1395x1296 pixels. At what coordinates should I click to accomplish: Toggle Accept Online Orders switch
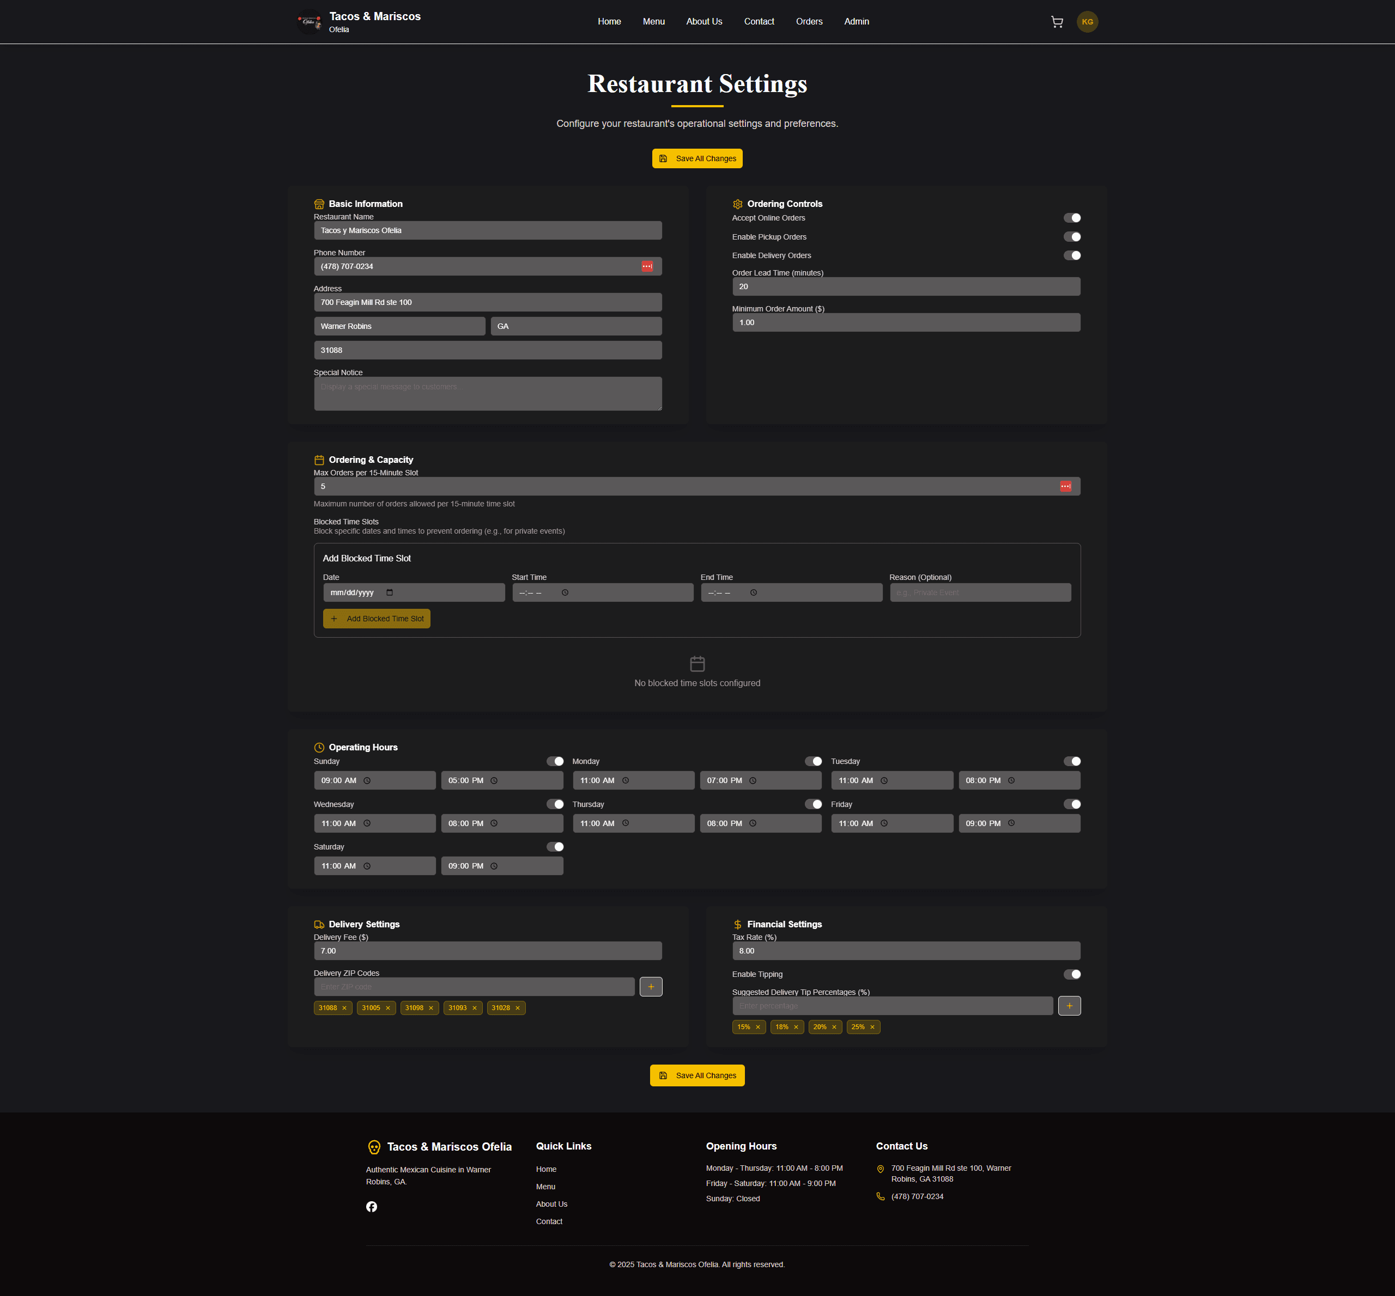1071,218
